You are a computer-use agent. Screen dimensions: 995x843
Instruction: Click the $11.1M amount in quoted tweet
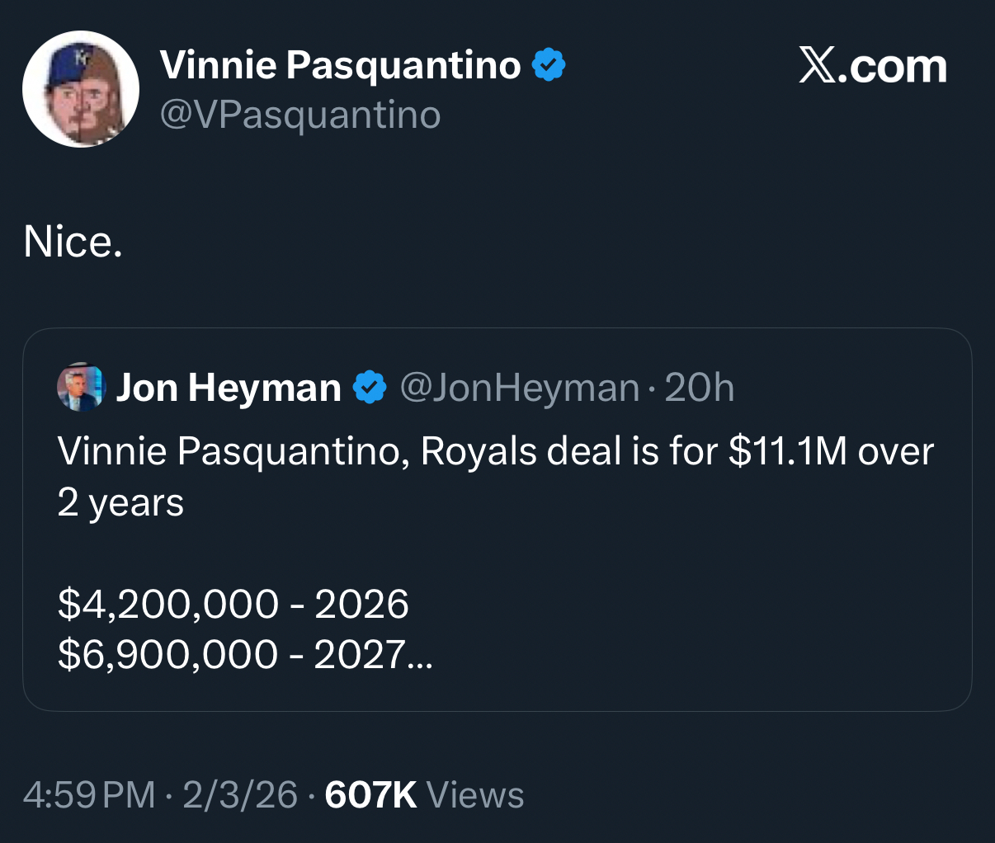pos(788,451)
